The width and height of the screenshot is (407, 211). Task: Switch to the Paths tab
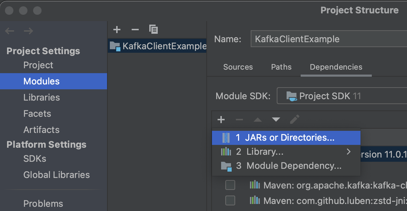[281, 67]
